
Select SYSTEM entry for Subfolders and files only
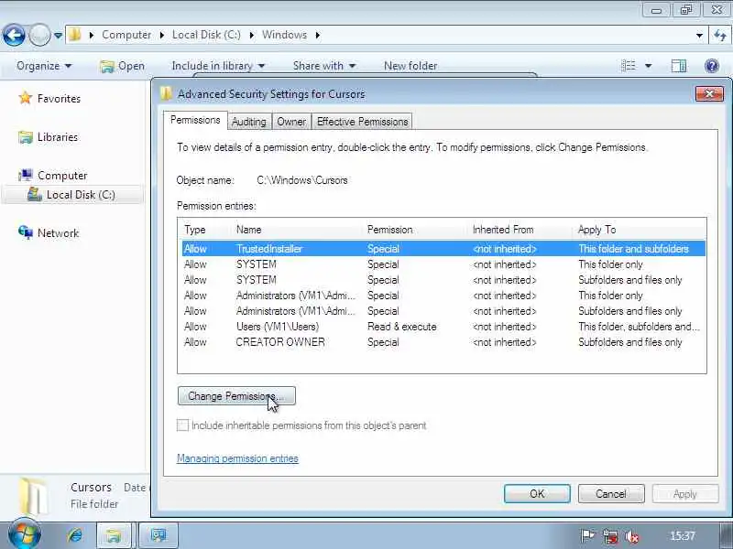click(x=443, y=280)
